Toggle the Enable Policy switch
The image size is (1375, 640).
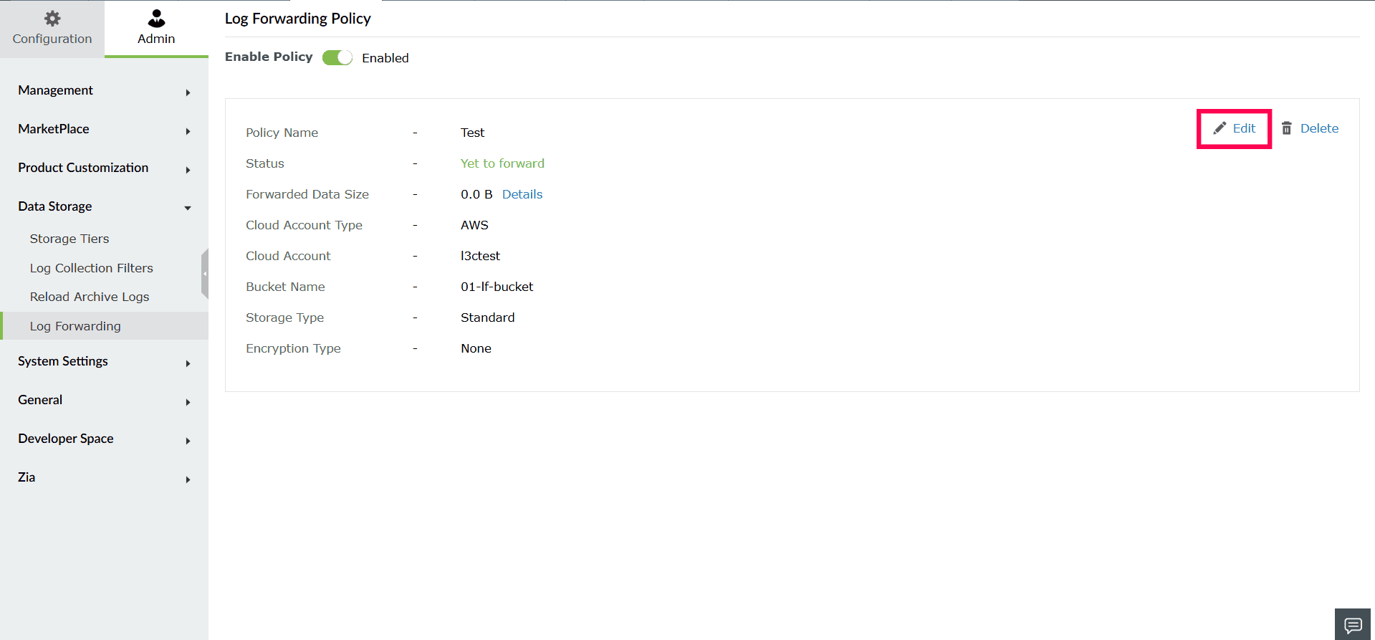pyautogui.click(x=337, y=58)
